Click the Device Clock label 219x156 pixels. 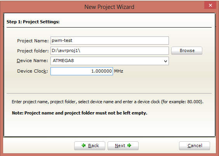click(32, 71)
